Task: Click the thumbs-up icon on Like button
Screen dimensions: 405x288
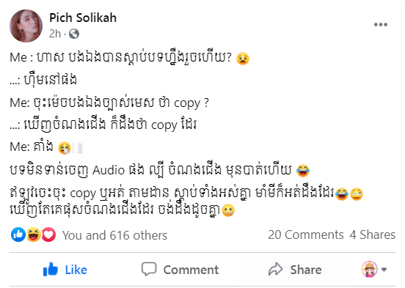Action: coord(51,269)
